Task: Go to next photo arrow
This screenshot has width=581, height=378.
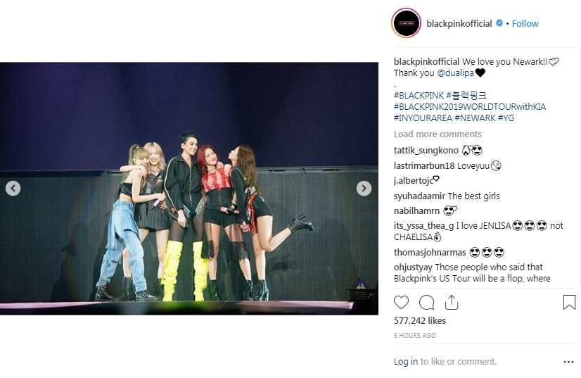Action: pyautogui.click(x=364, y=189)
